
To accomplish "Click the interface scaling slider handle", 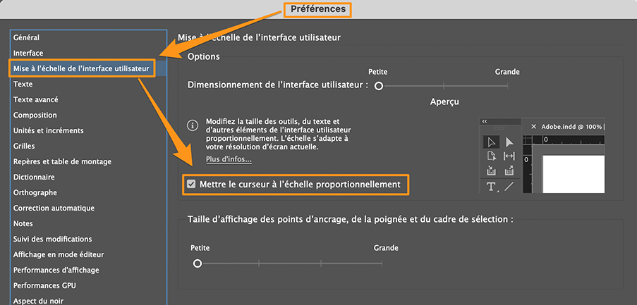I will point(379,86).
